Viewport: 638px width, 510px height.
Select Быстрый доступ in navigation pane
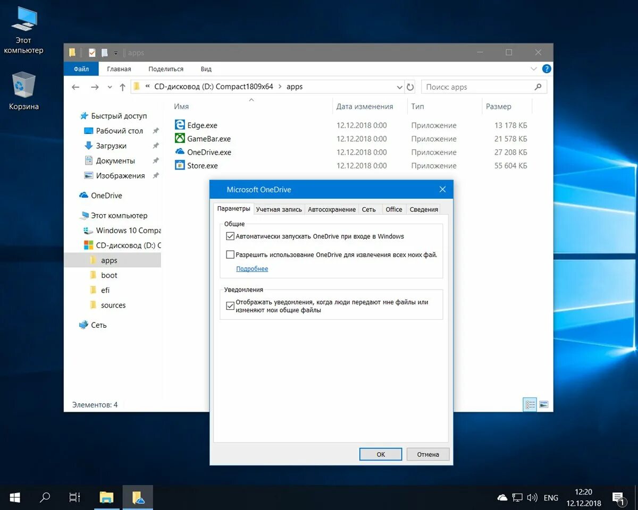click(x=119, y=116)
